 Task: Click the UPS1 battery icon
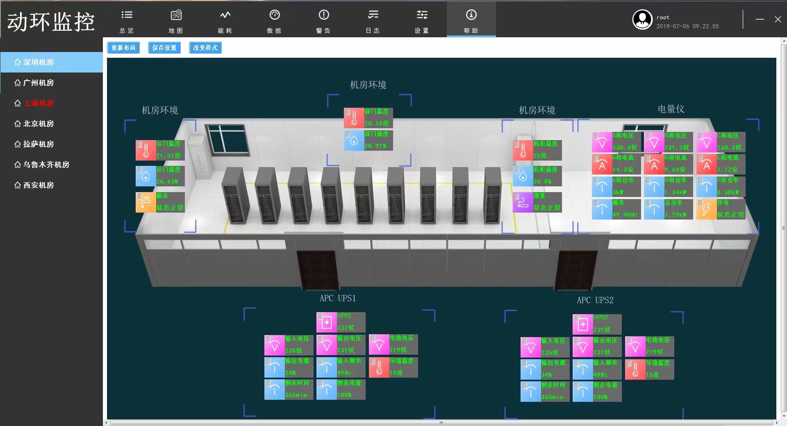tap(327, 322)
